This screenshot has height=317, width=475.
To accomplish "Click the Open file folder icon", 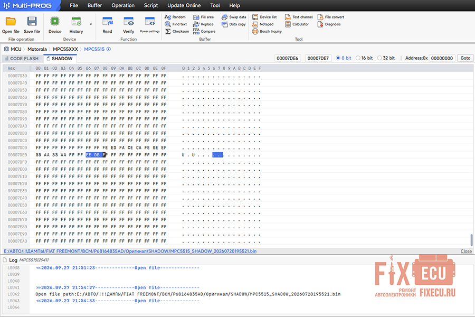I will (11, 22).
